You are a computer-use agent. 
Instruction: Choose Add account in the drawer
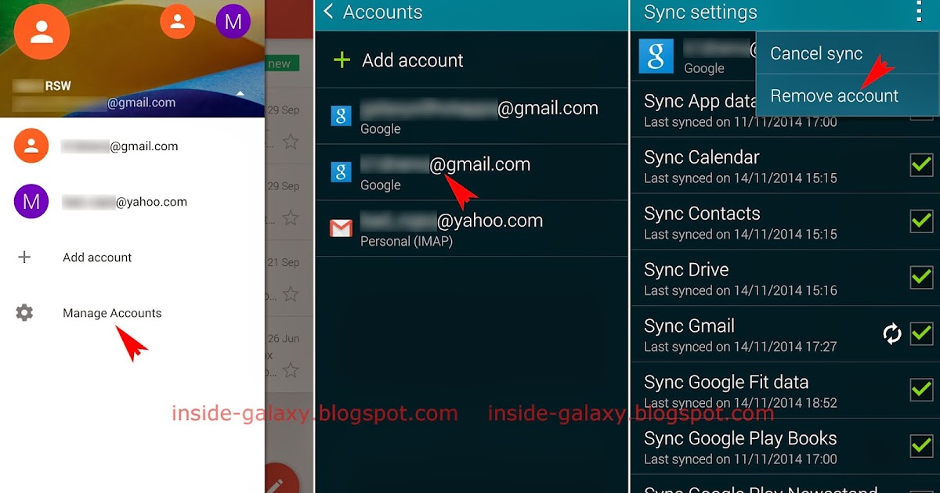coord(97,257)
